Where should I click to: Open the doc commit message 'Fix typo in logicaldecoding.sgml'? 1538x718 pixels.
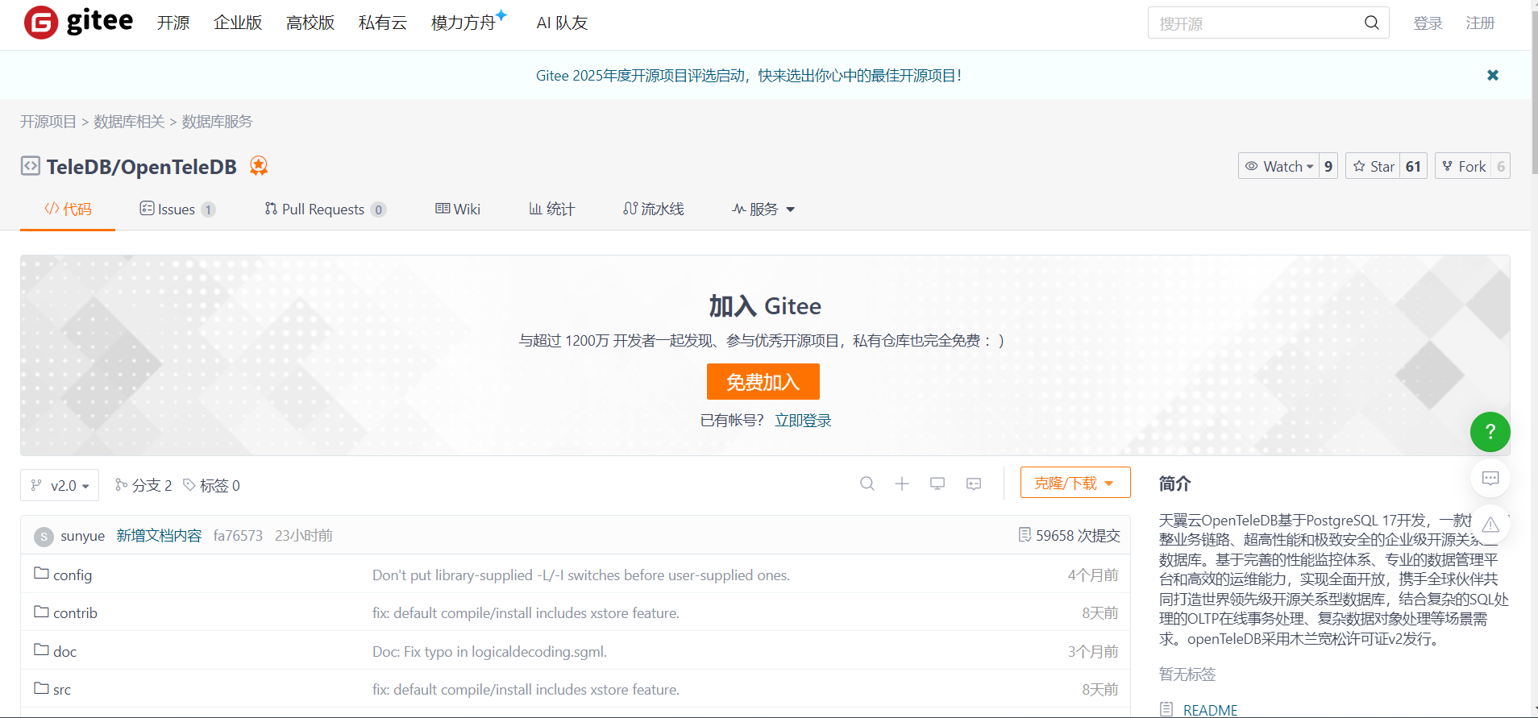(489, 651)
